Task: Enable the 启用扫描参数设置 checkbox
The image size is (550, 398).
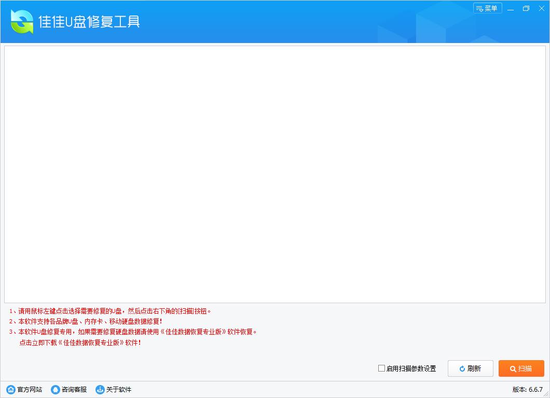Action: (381, 368)
